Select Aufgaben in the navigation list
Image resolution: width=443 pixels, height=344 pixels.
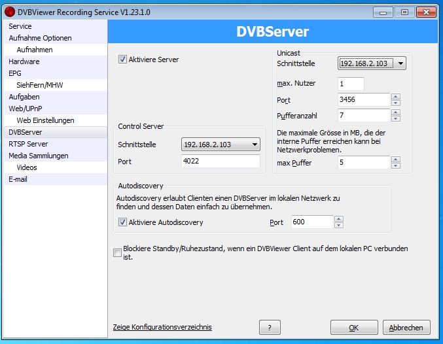click(56, 97)
